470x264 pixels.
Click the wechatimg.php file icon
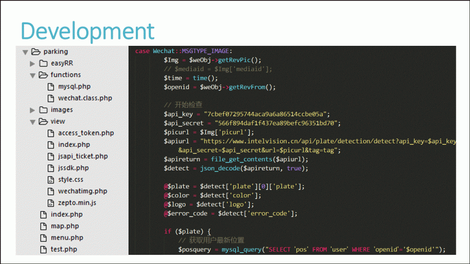point(50,192)
